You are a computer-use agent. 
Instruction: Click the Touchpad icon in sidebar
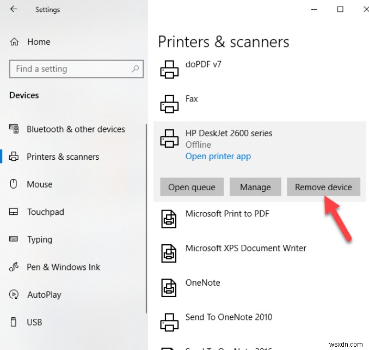coord(14,212)
